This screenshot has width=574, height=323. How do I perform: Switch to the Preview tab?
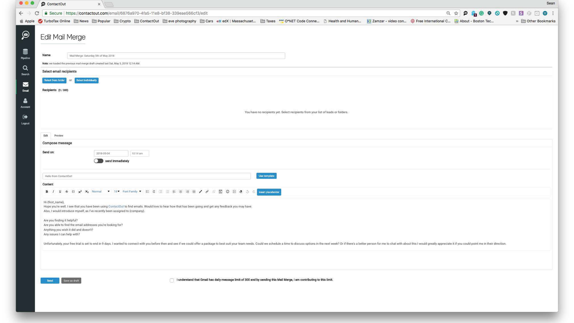point(58,135)
